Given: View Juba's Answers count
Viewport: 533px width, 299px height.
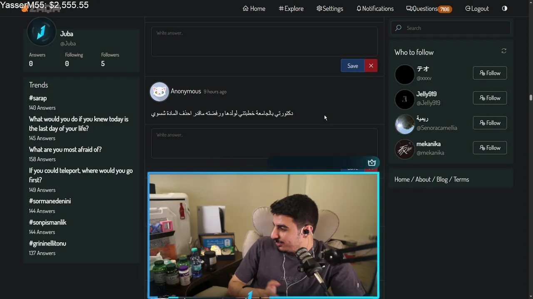Looking at the screenshot, I should point(37,59).
